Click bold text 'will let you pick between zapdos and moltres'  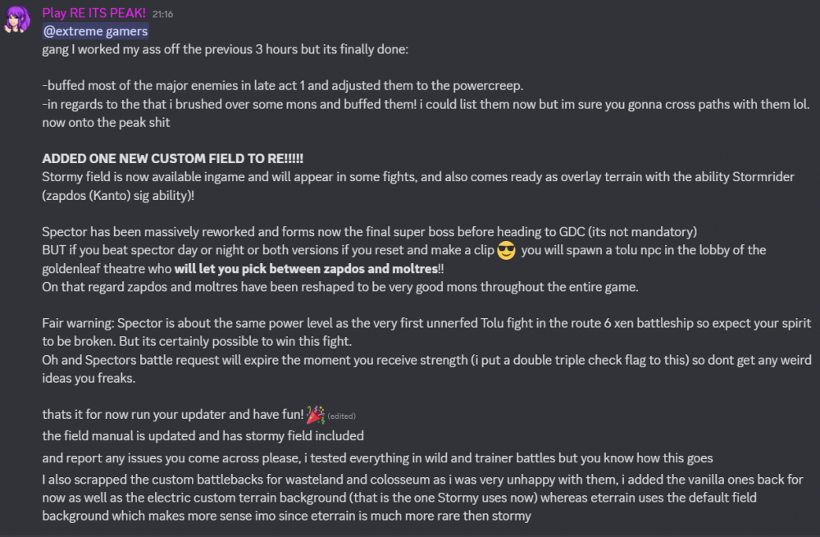(306, 269)
